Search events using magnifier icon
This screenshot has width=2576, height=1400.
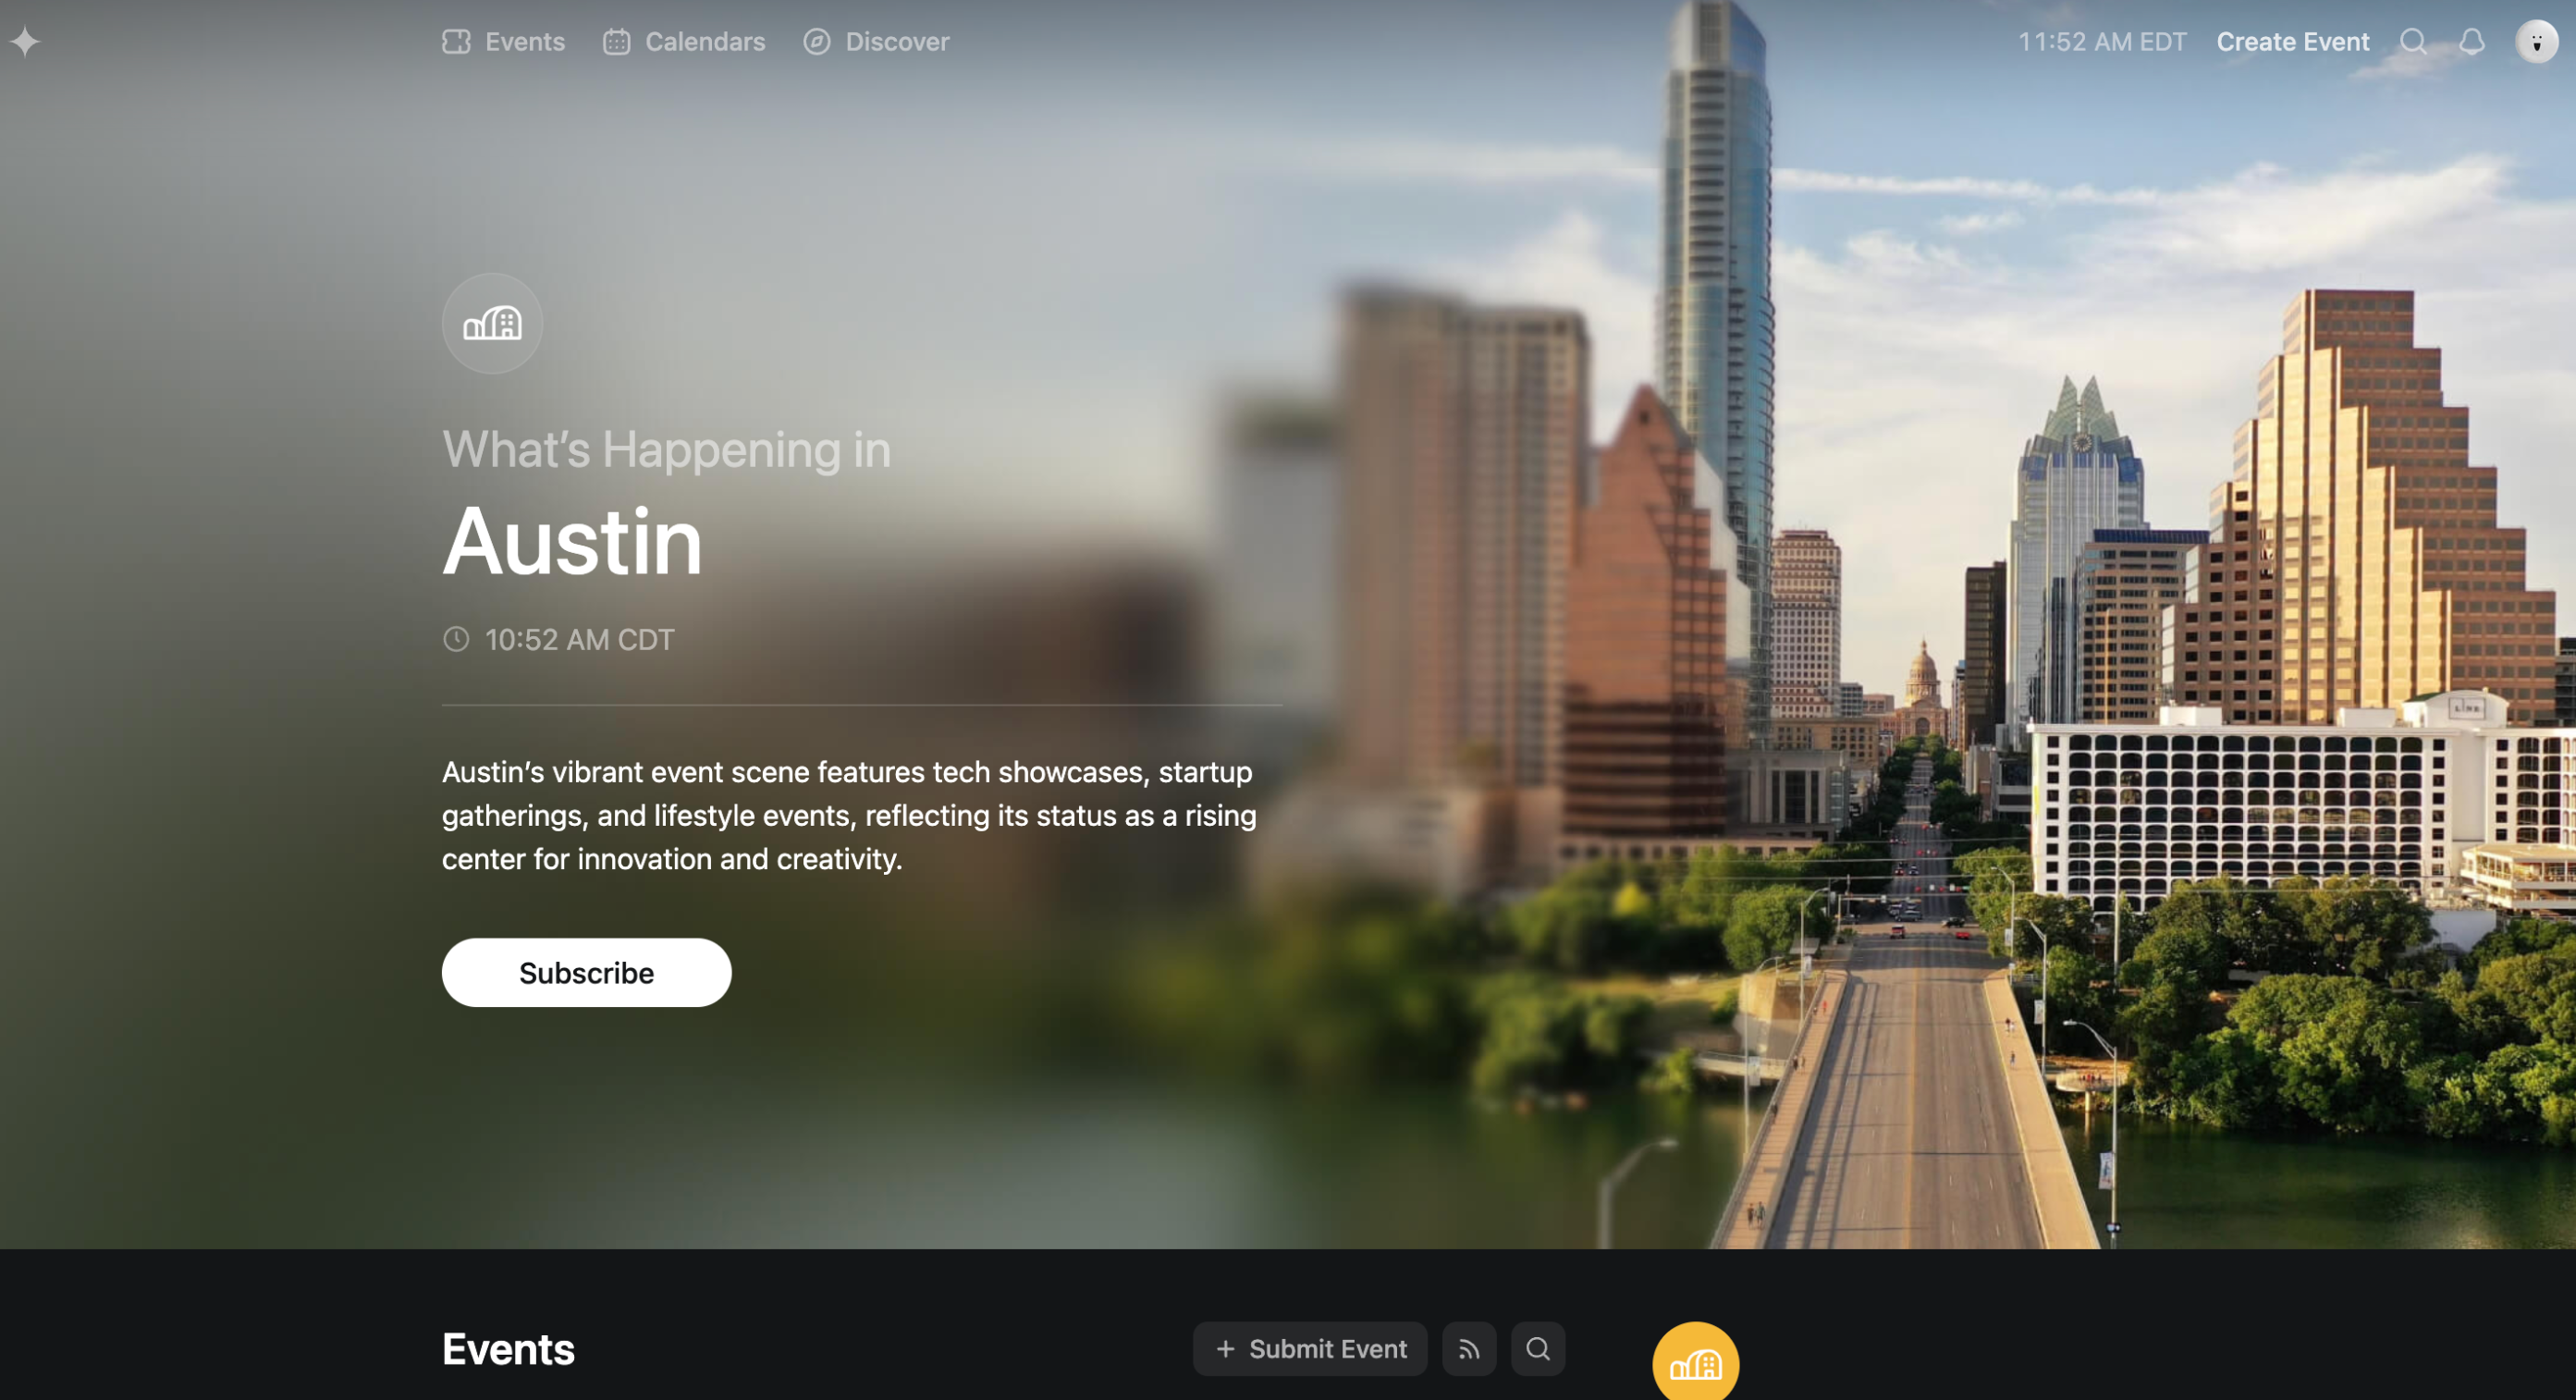pyautogui.click(x=1537, y=1350)
